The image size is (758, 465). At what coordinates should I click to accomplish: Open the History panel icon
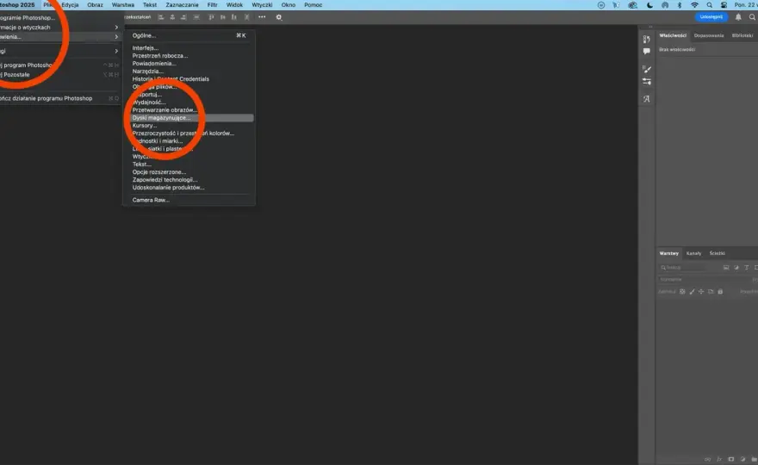pyautogui.click(x=646, y=39)
